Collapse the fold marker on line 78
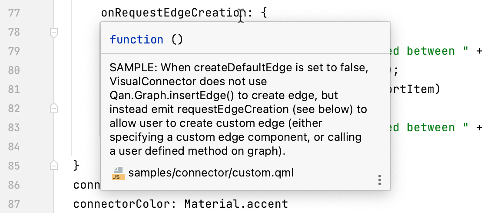The width and height of the screenshot is (487, 213). 53,32
